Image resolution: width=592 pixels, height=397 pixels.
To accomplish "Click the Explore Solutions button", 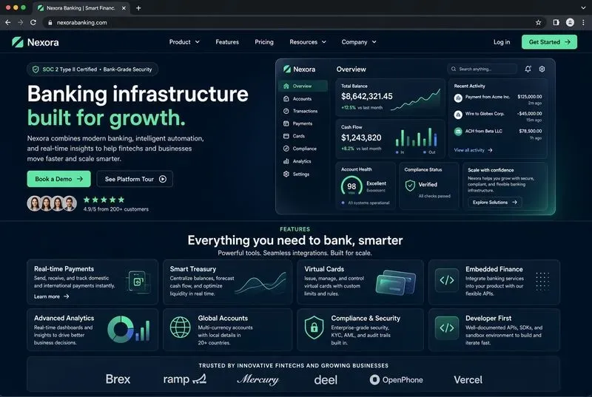I will [x=495, y=203].
